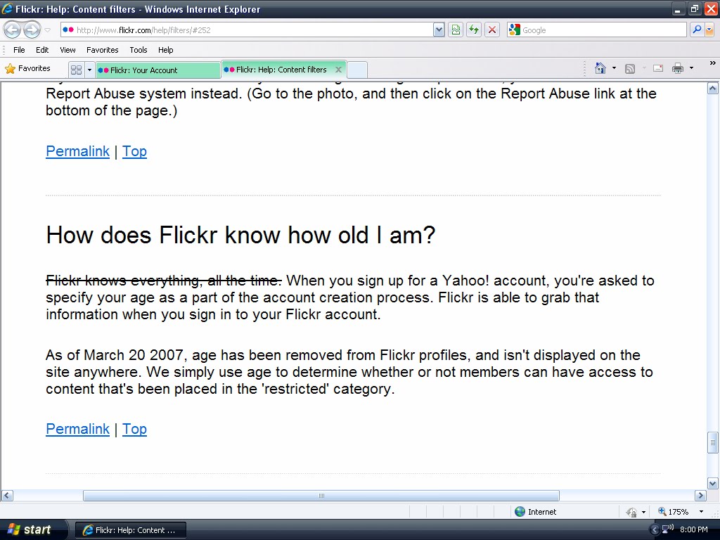The width and height of the screenshot is (720, 540).
Task: Open the security status dropdown arrow
Action: coord(643,512)
